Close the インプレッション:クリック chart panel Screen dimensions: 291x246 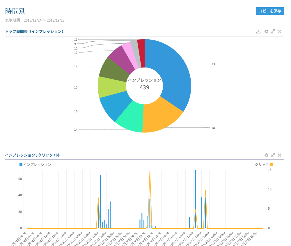point(279,155)
